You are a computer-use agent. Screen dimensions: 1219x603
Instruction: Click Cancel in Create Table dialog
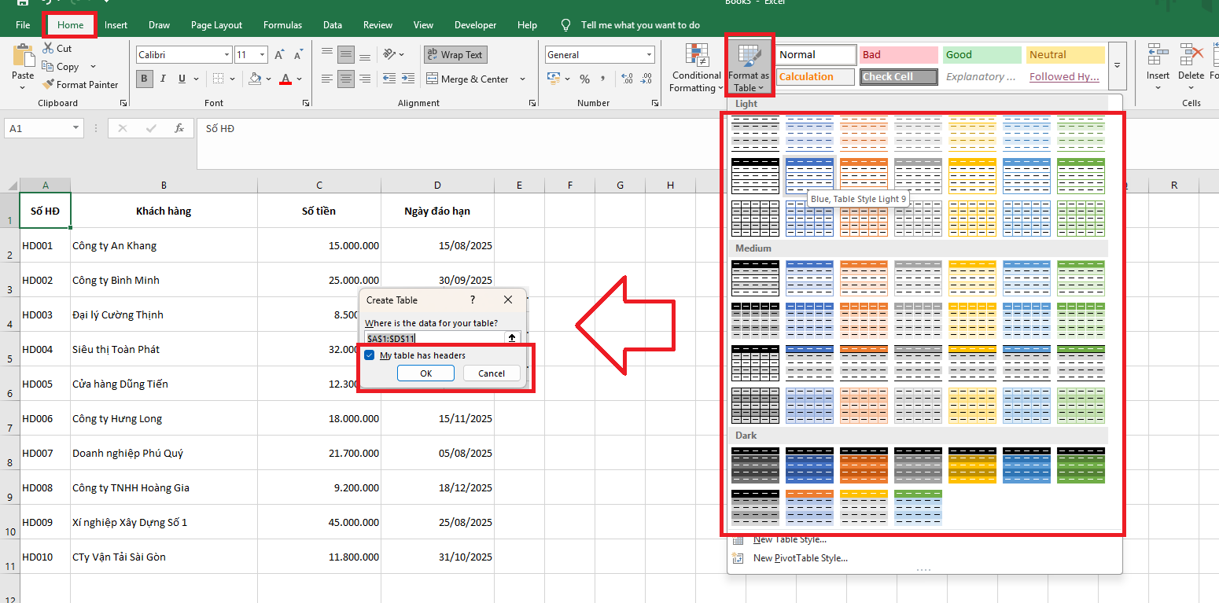coord(491,373)
